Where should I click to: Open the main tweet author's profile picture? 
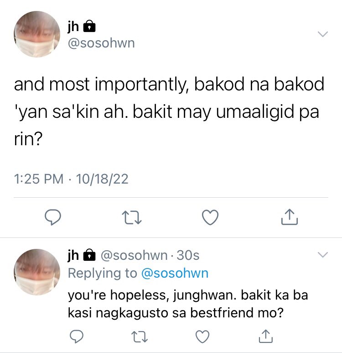click(37, 34)
